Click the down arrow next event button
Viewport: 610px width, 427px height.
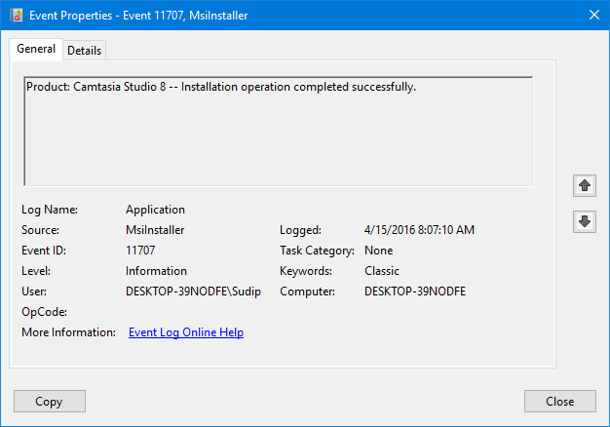(x=585, y=221)
